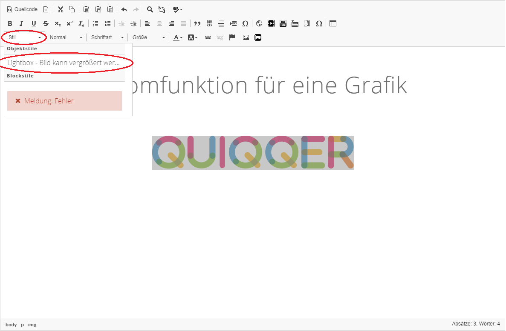Open the Schriftart font dropdown
The image size is (506, 331).
pyautogui.click(x=107, y=37)
